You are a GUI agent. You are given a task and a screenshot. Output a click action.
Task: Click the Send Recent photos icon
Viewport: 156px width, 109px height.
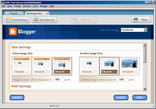tap(36, 20)
